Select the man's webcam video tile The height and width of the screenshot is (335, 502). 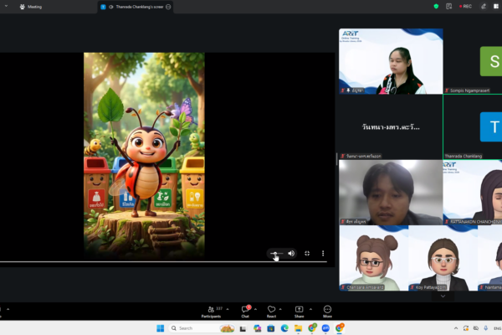tap(391, 193)
